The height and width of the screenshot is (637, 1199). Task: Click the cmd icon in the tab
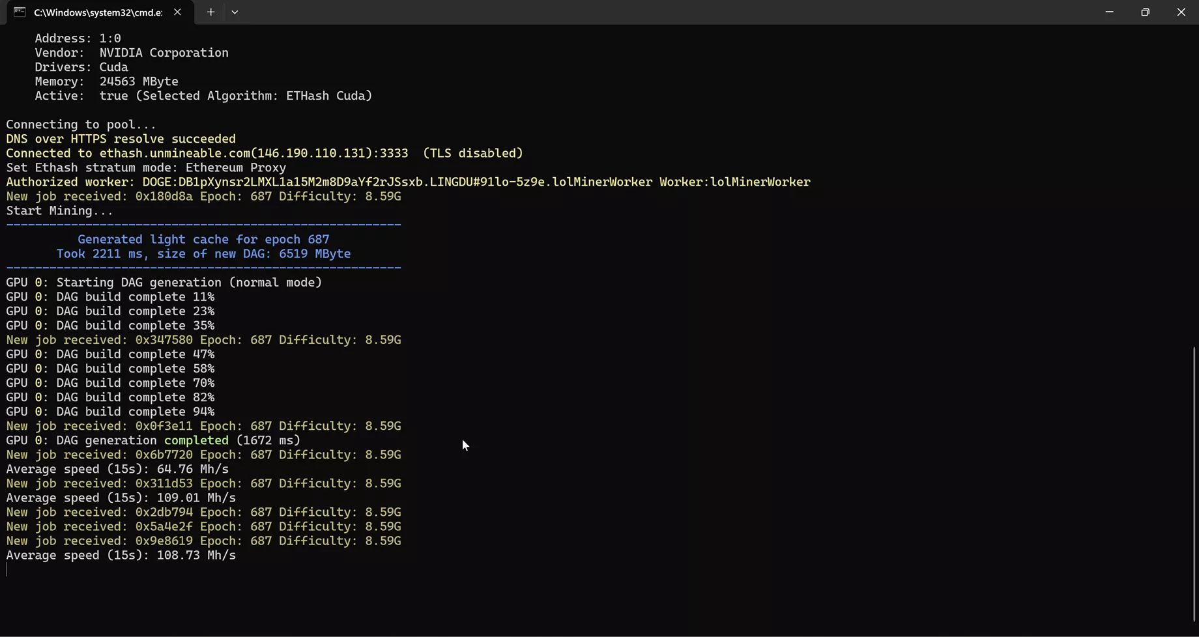20,12
